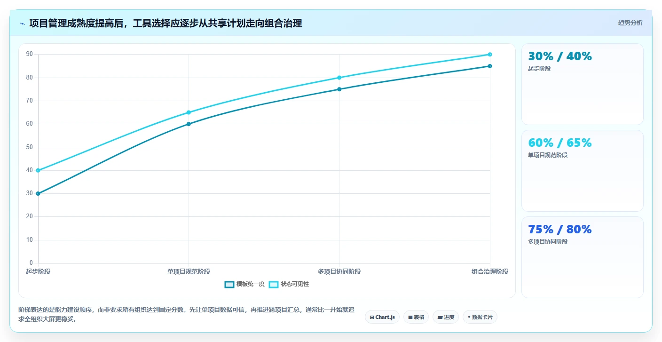
Task: Click the footnote paragraph starting 阶梯表达的是
Action: coord(186,314)
